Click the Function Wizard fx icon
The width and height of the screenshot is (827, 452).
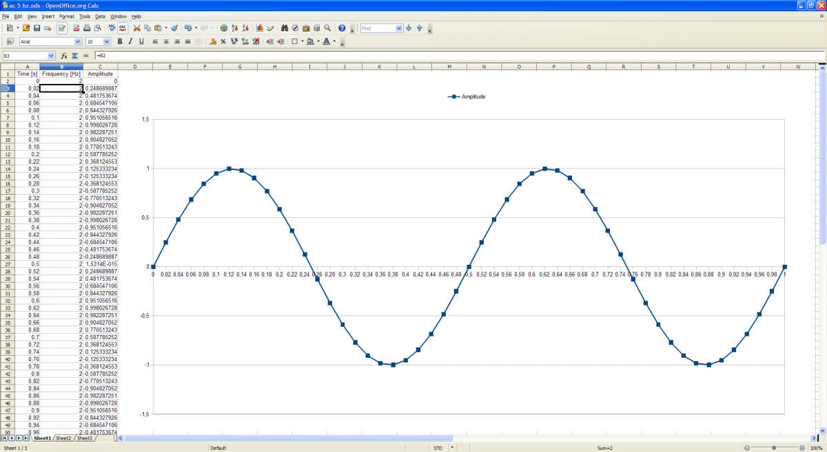click(x=63, y=55)
